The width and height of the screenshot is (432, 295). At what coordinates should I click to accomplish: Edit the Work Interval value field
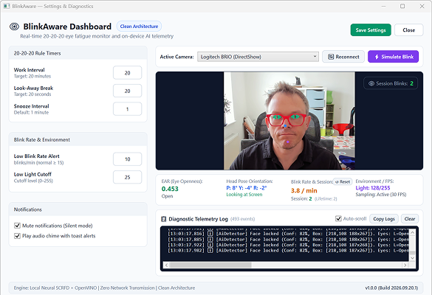[127, 73]
